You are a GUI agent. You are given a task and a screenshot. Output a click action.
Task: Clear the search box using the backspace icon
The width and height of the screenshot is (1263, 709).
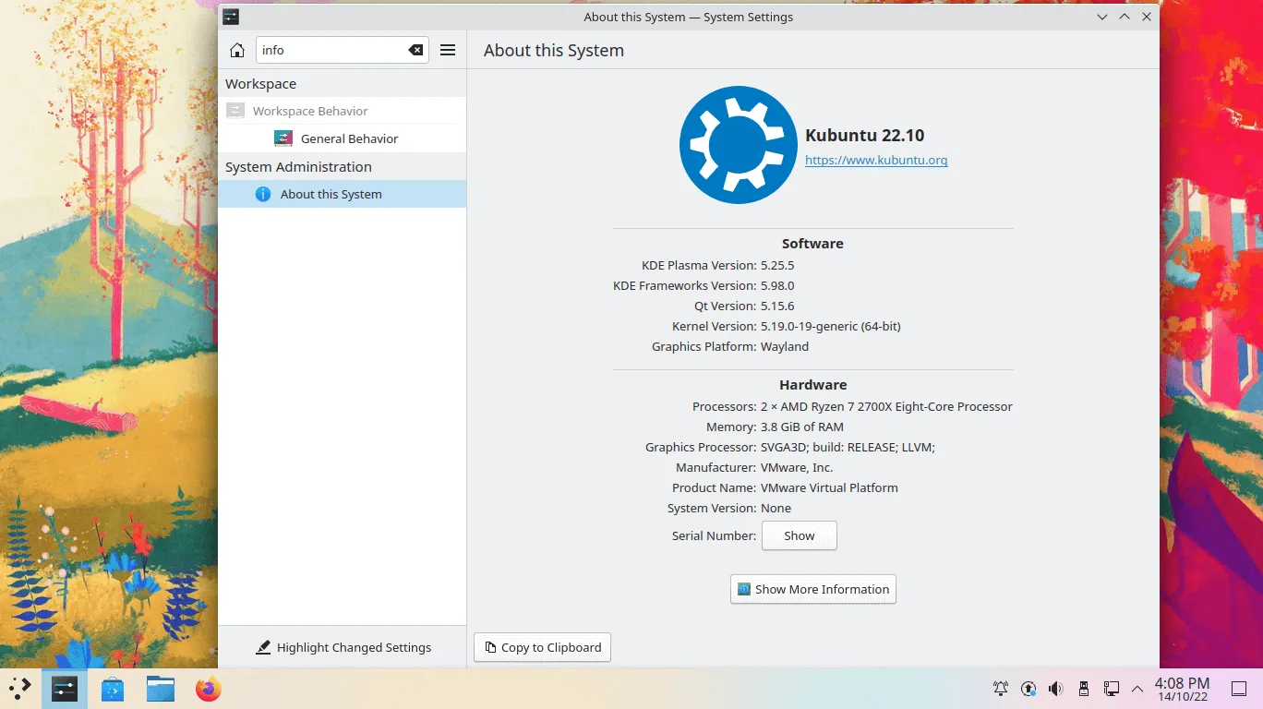pyautogui.click(x=416, y=50)
